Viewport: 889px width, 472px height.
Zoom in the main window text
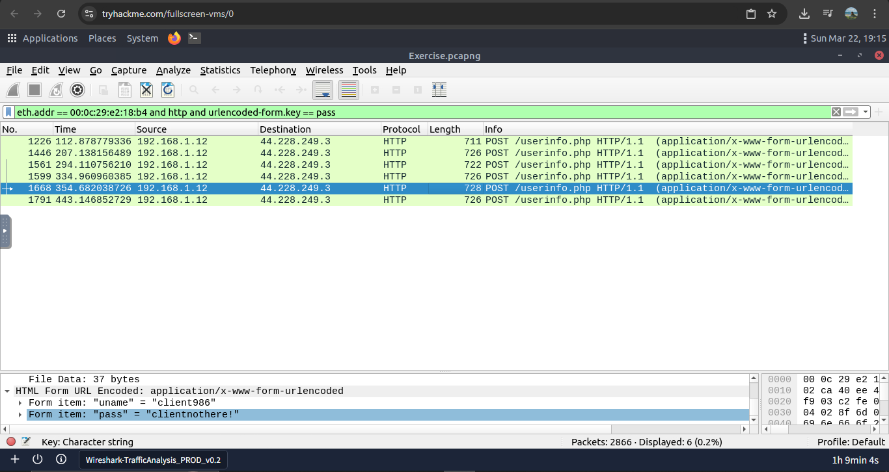point(375,90)
